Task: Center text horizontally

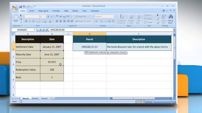Action: point(61,21)
